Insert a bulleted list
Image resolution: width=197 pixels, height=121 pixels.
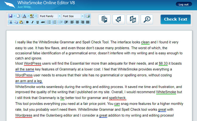(x=49, y=22)
